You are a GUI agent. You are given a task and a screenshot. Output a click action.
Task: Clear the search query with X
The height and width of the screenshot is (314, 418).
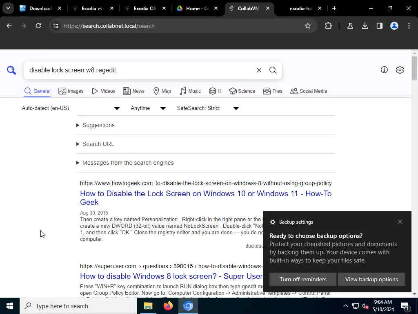(259, 70)
